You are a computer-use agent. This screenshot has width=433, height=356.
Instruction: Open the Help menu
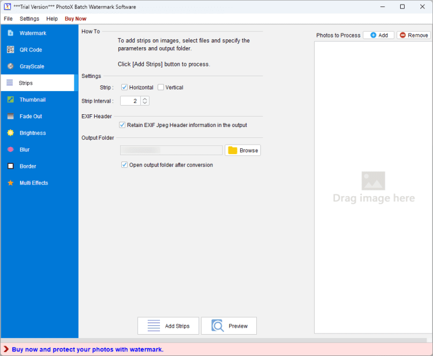(x=52, y=19)
